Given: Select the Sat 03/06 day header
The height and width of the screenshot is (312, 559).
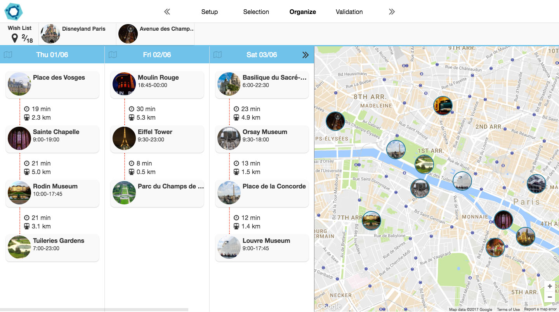Looking at the screenshot, I should click(x=262, y=55).
